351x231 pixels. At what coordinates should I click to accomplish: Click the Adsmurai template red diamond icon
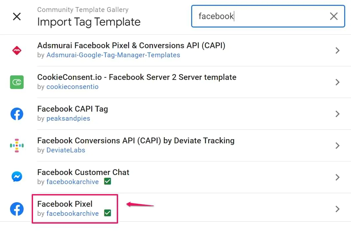[x=16, y=50]
